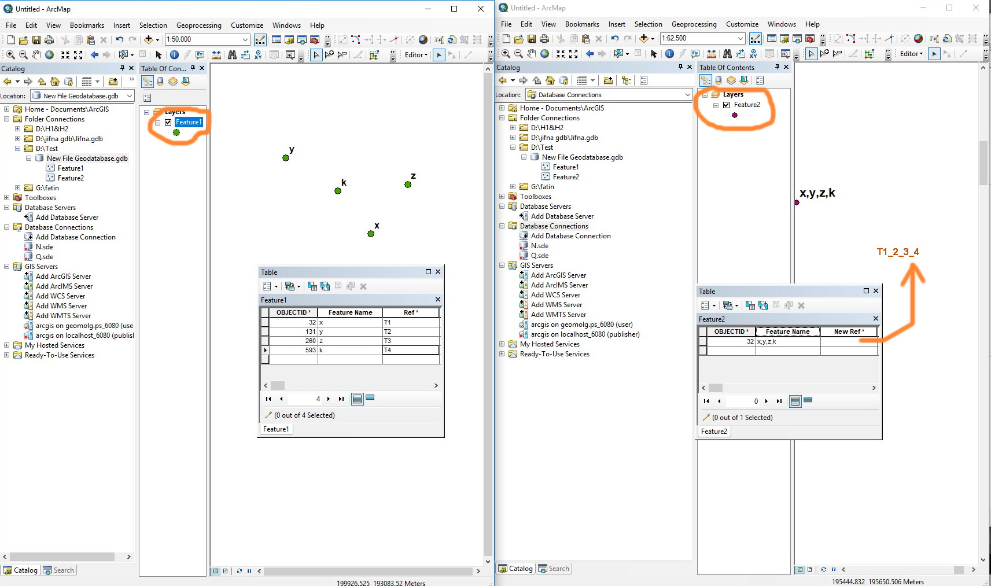Click Editor Toolbar icon in left ArcMap window
The image size is (991, 586).
260,40
